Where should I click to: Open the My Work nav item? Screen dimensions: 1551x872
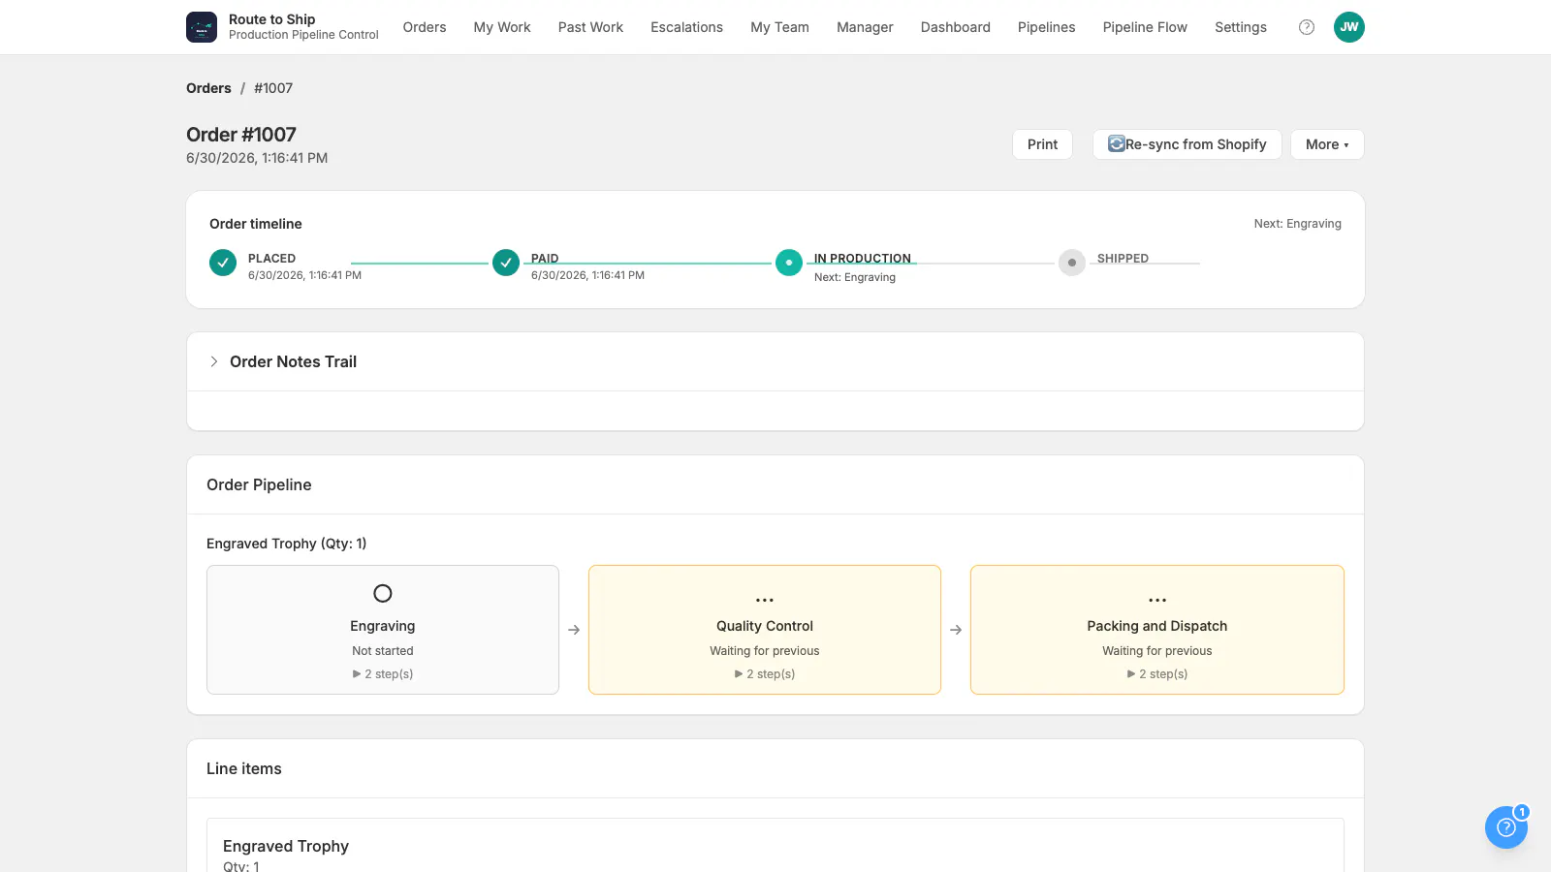point(502,27)
